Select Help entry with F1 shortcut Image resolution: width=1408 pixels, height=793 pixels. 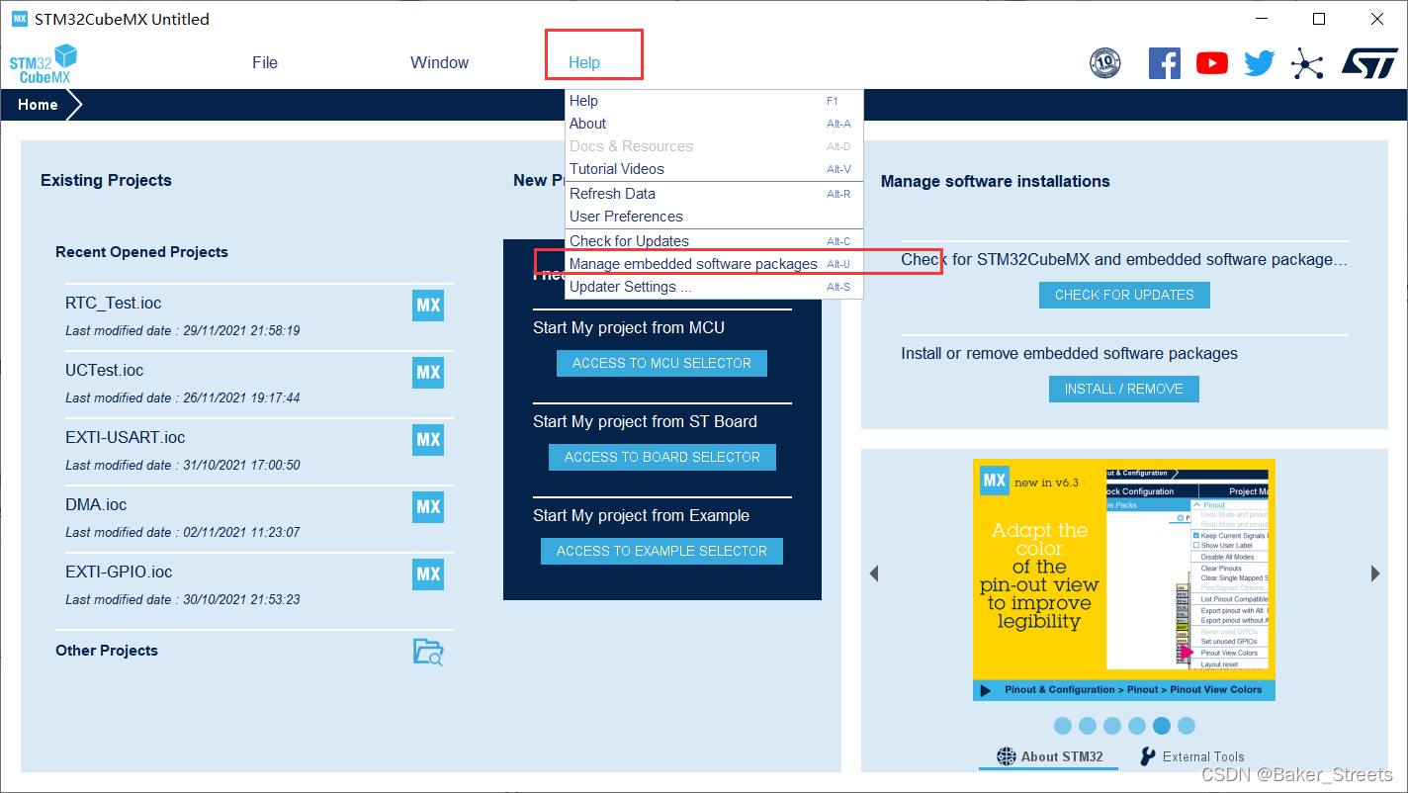point(714,101)
